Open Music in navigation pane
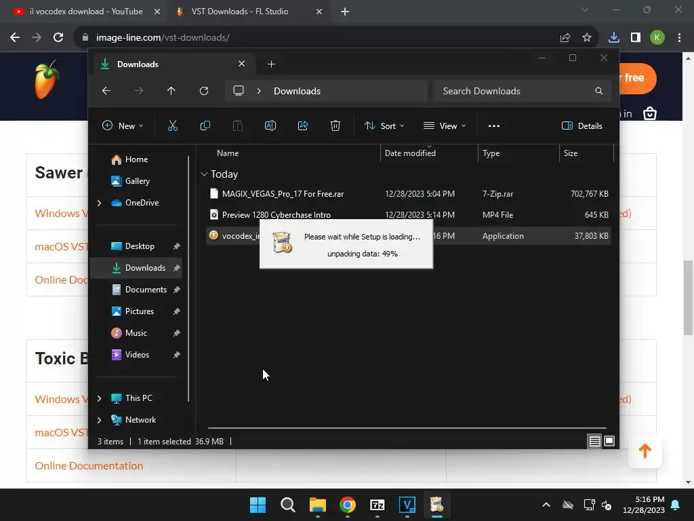The image size is (694, 521). pos(136,332)
